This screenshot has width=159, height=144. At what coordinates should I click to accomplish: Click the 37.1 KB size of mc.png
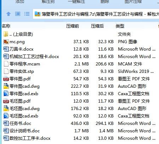(x=81, y=42)
